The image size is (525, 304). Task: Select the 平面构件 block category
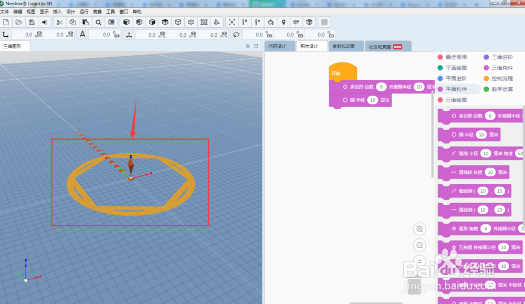(456, 89)
